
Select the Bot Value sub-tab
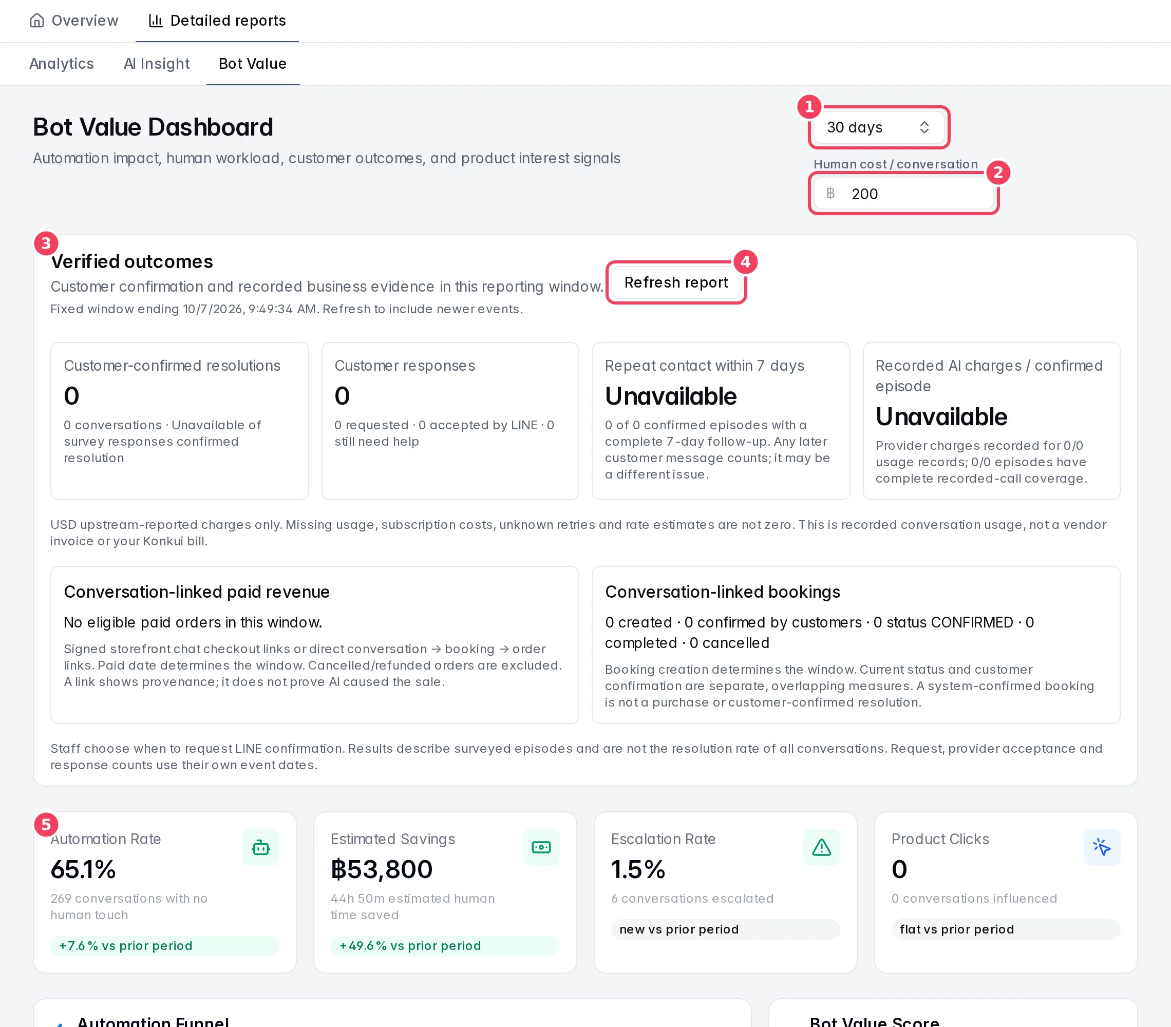click(x=253, y=64)
